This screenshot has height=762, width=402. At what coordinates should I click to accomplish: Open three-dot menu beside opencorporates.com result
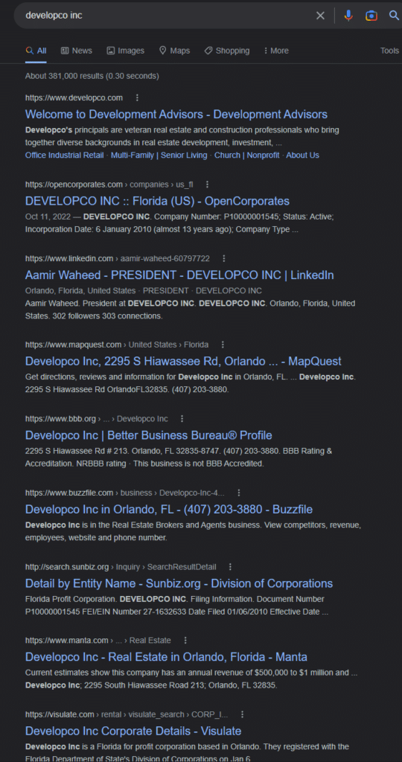(207, 185)
